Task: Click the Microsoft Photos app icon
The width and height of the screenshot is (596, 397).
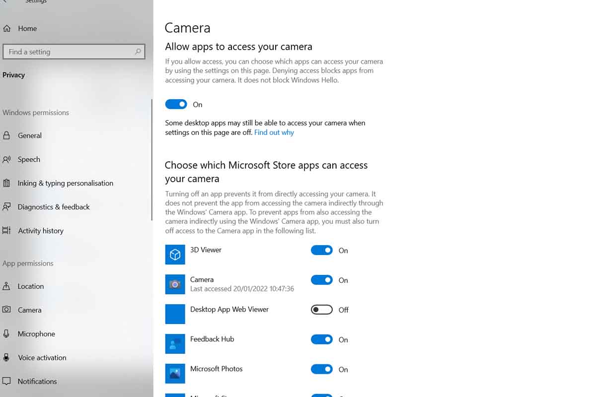Action: (x=175, y=374)
